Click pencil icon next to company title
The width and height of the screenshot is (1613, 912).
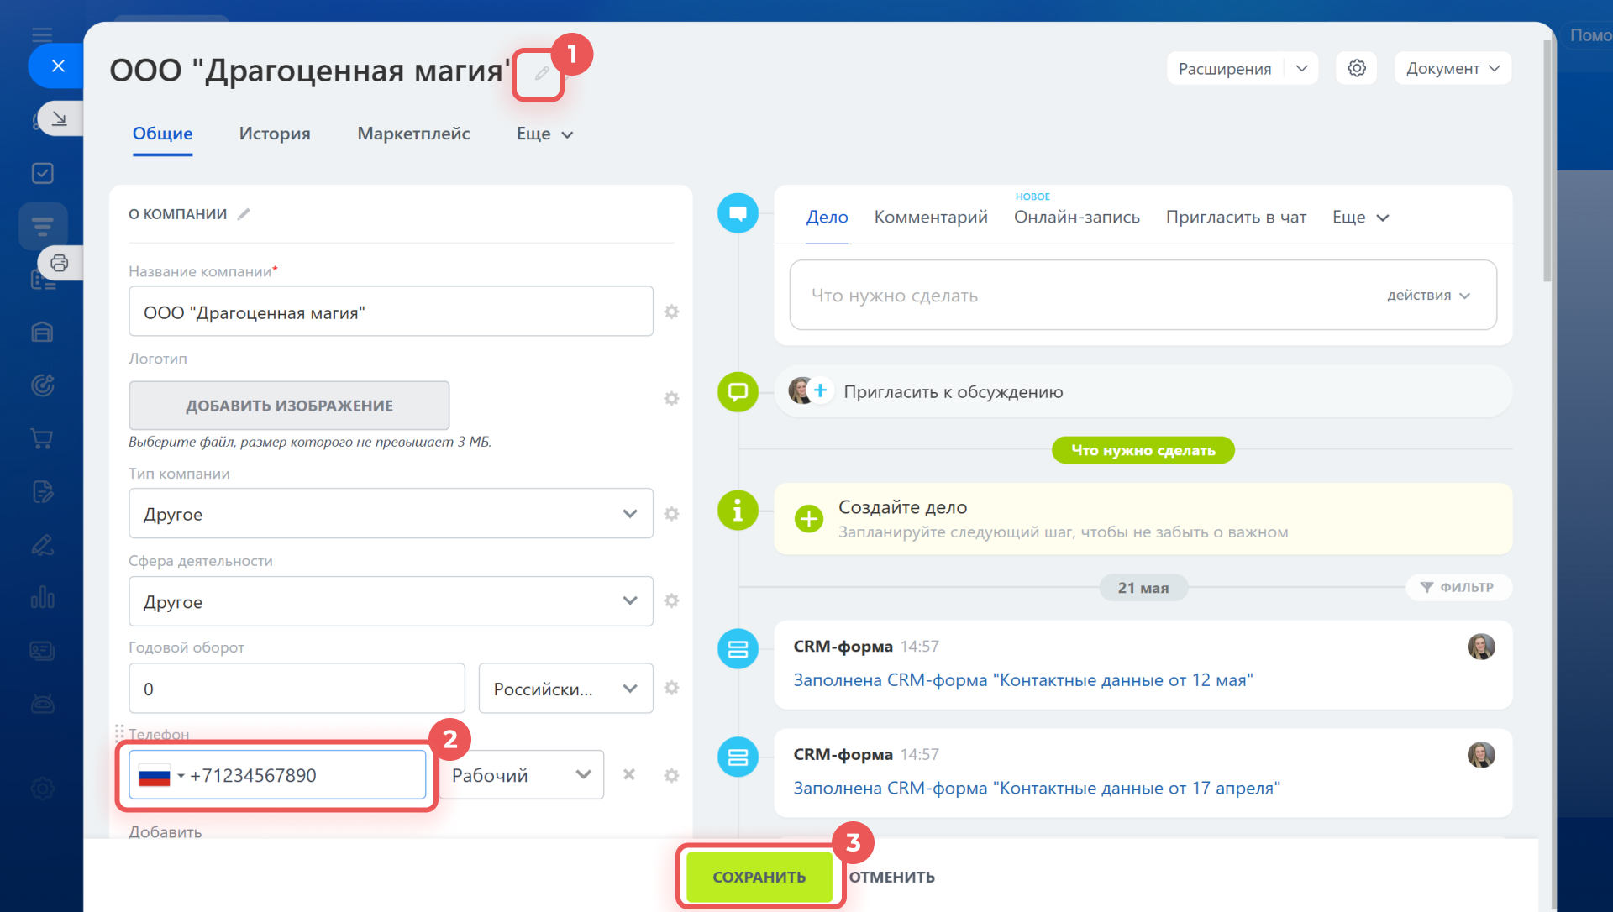(x=542, y=74)
